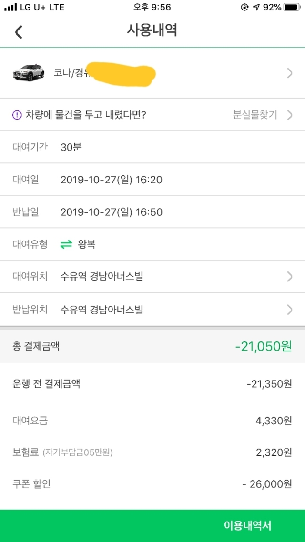Tap the back arrow icon
The width and height of the screenshot is (305, 542).
click(19, 32)
